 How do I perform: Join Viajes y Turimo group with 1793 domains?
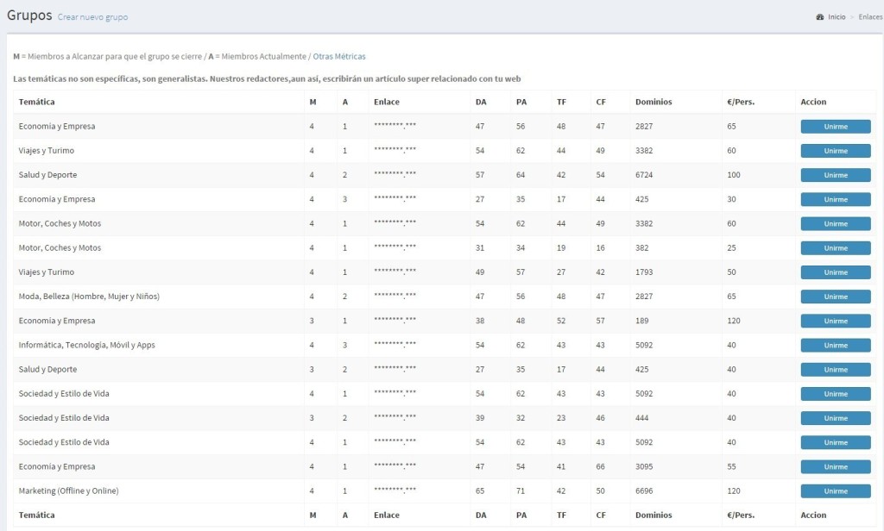836,272
